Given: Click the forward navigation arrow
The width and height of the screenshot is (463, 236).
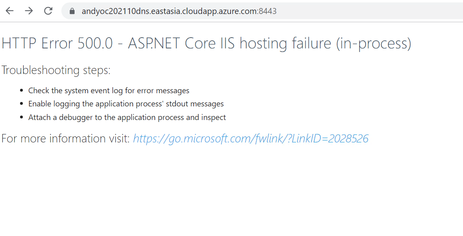Looking at the screenshot, I should pos(29,11).
